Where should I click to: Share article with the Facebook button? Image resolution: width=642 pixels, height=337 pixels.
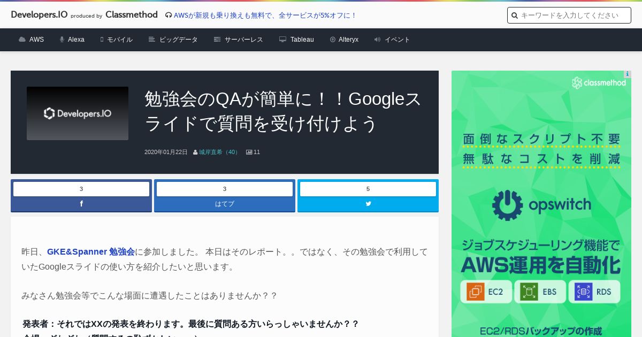pos(81,204)
